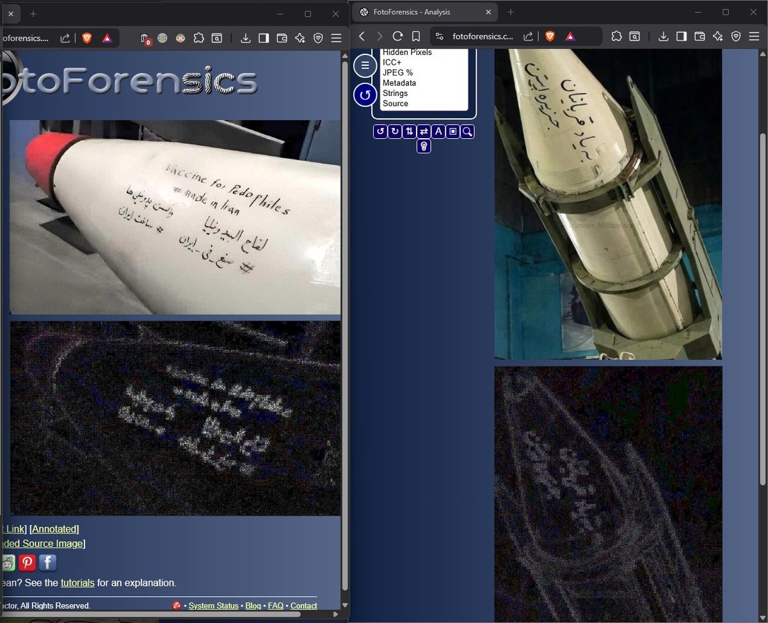Toggle the round analysis menu button
768x623 pixels.
click(365, 65)
